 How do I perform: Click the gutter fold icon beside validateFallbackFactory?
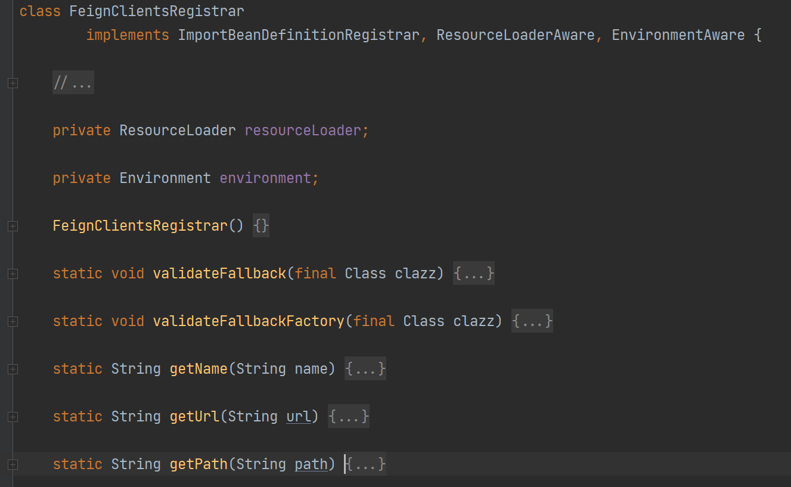pyautogui.click(x=13, y=322)
